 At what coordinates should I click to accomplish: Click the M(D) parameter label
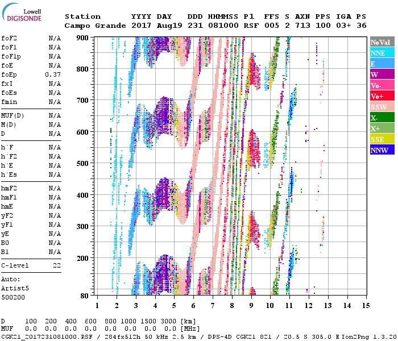[x=9, y=125]
